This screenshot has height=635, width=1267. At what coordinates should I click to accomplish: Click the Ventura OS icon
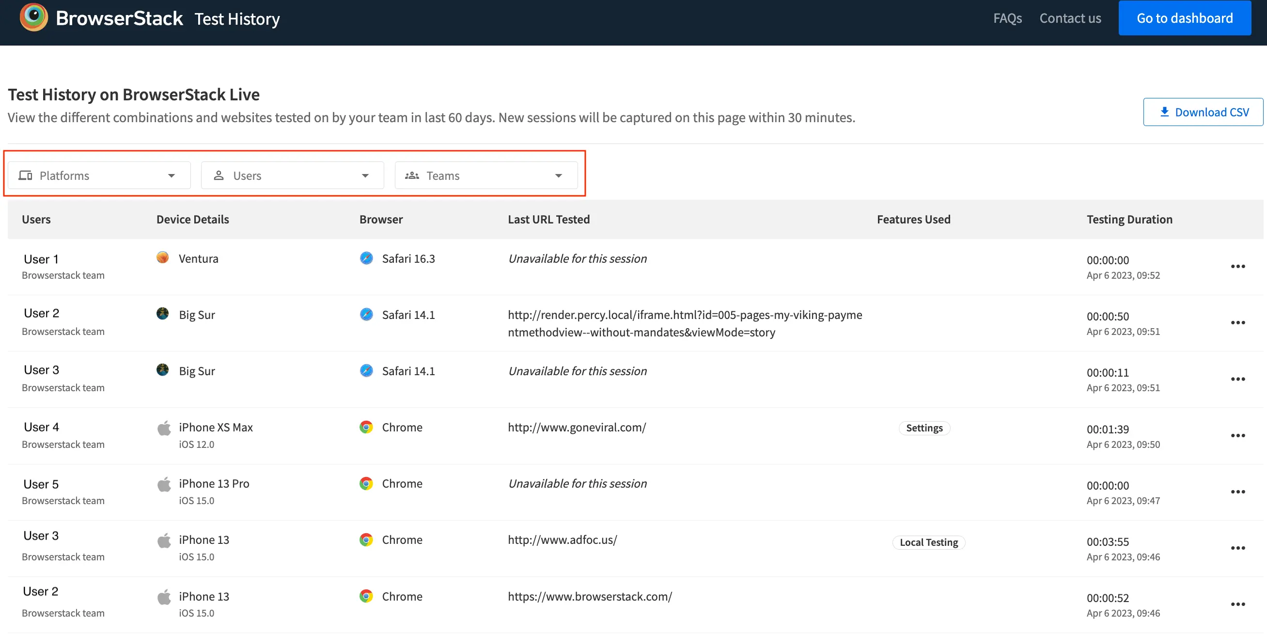[x=163, y=258]
